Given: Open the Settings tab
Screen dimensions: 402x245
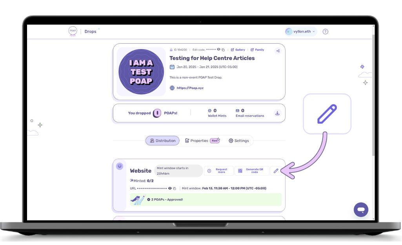Looking at the screenshot, I should tap(238, 141).
